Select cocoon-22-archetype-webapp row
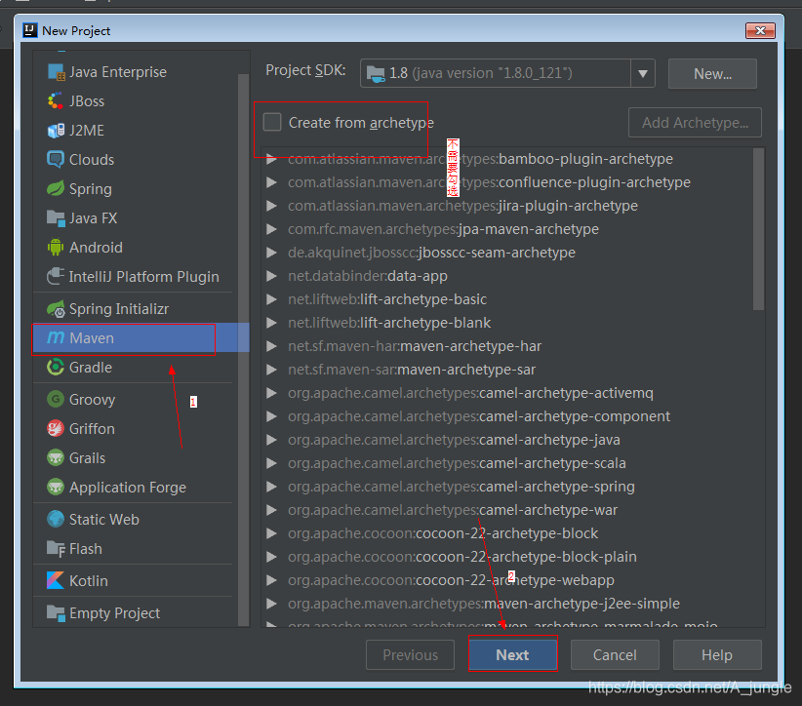 click(x=507, y=580)
